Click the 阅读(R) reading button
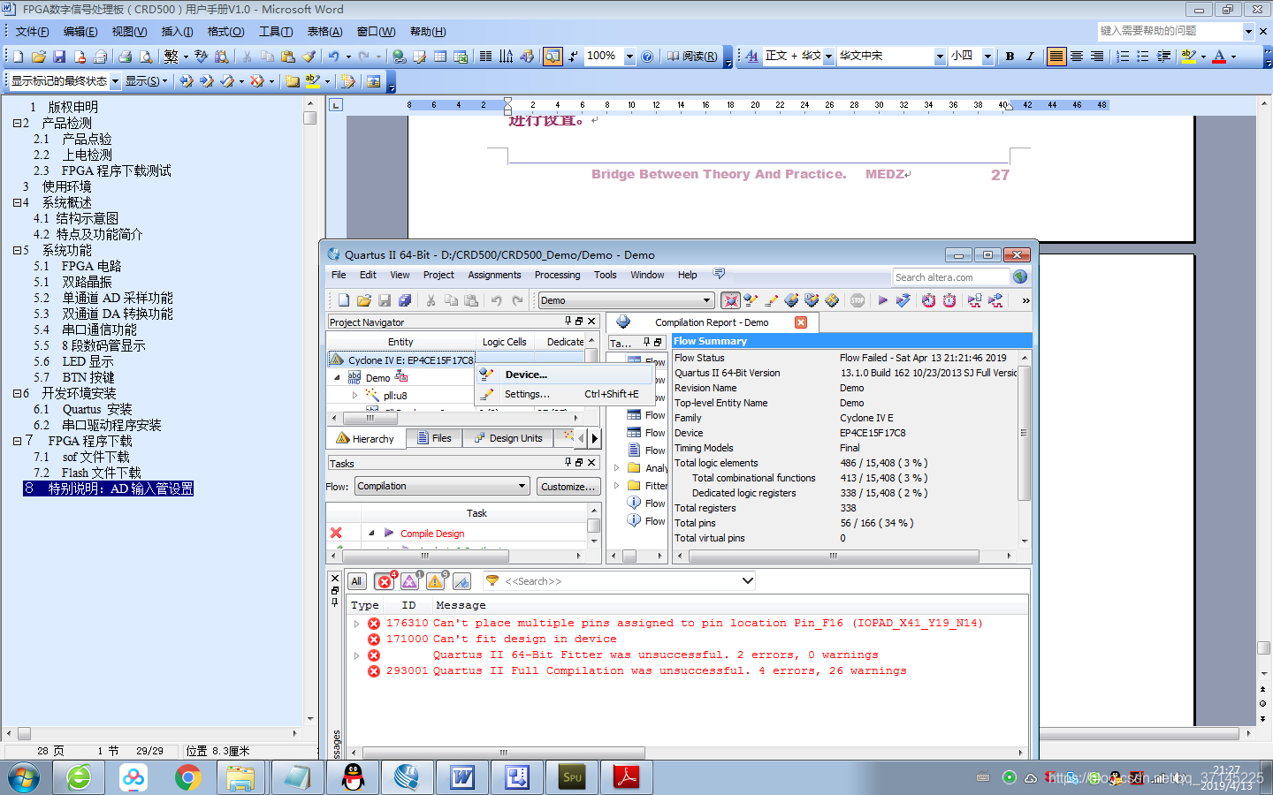This screenshot has height=795, width=1273. tap(692, 56)
